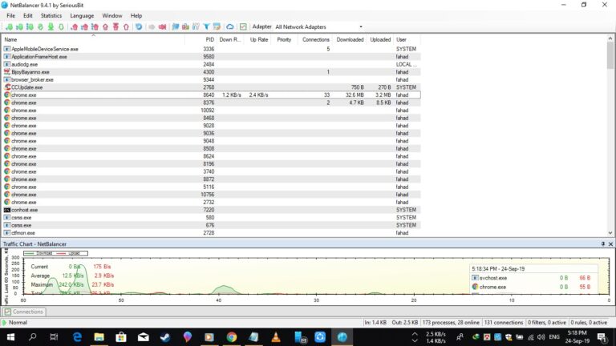The image size is (616, 346).
Task: Open the File menu
Action: (11, 16)
